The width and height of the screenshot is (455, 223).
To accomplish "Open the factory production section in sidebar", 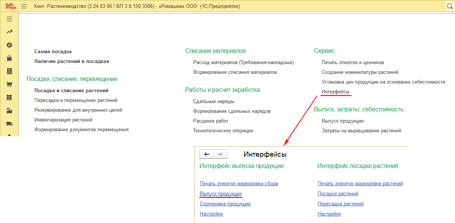I will 9,111.
